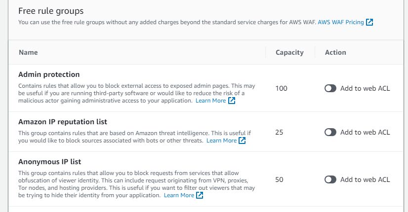The image size is (408, 212).
Task: Click capacity value 100 for Admin protection
Action: coord(281,88)
